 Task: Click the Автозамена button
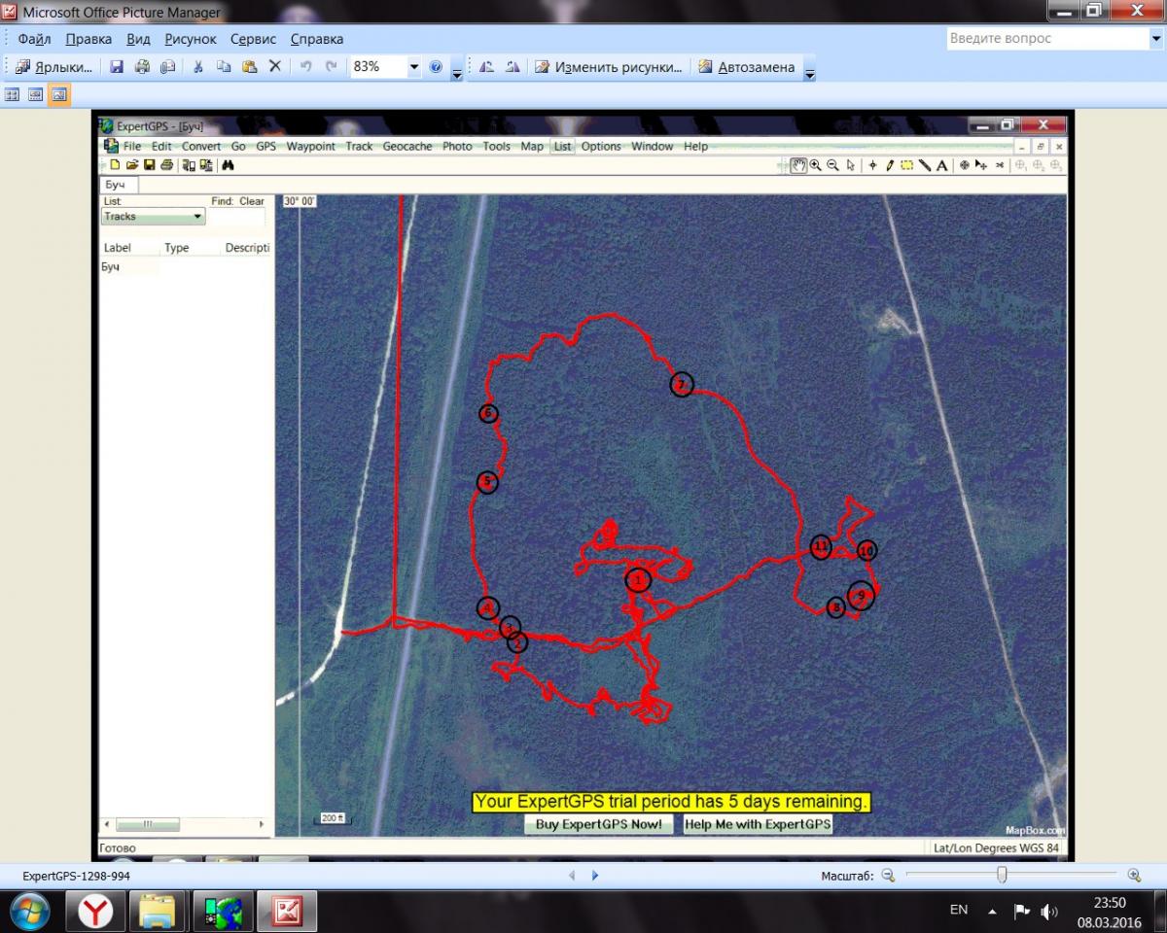coord(747,67)
